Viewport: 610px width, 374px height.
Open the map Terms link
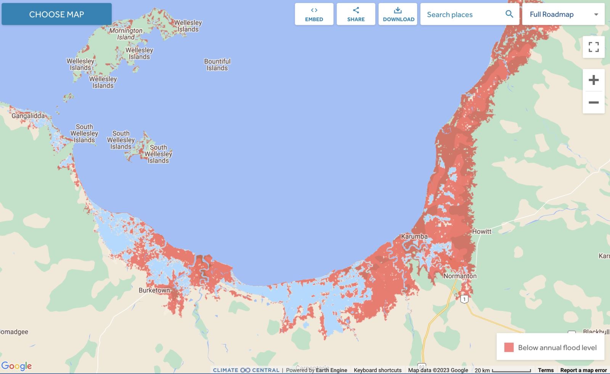click(x=546, y=370)
